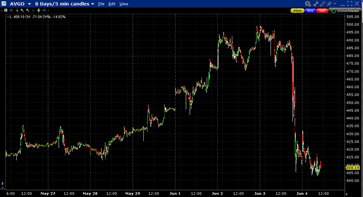This screenshot has width=363, height=197.
Task: Click the Jun 1 date axis label
Action: pos(175,193)
